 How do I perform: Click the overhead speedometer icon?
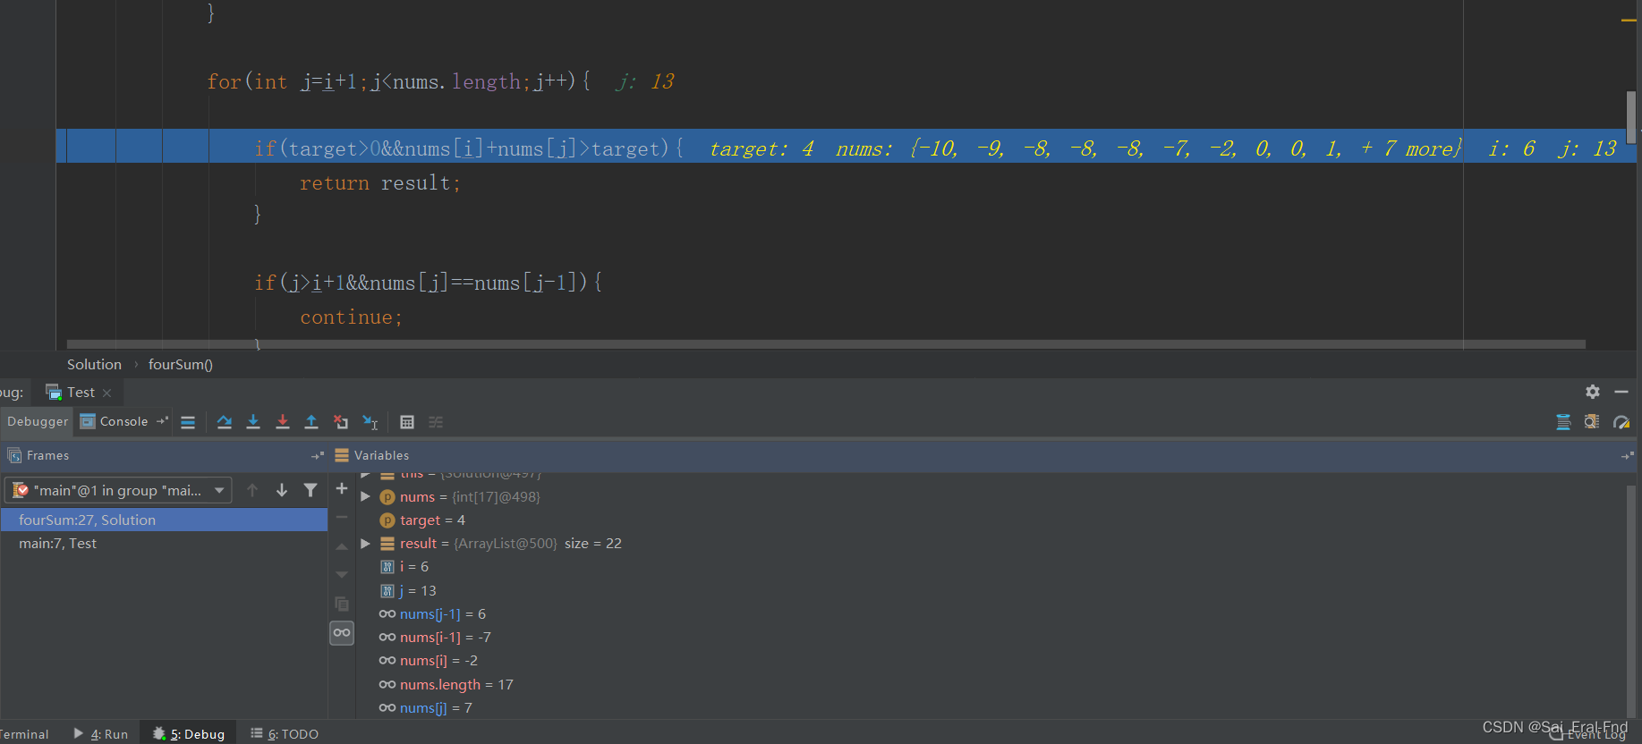point(1621,422)
